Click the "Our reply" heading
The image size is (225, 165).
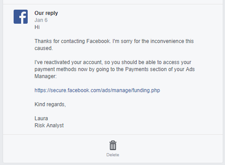pos(46,13)
